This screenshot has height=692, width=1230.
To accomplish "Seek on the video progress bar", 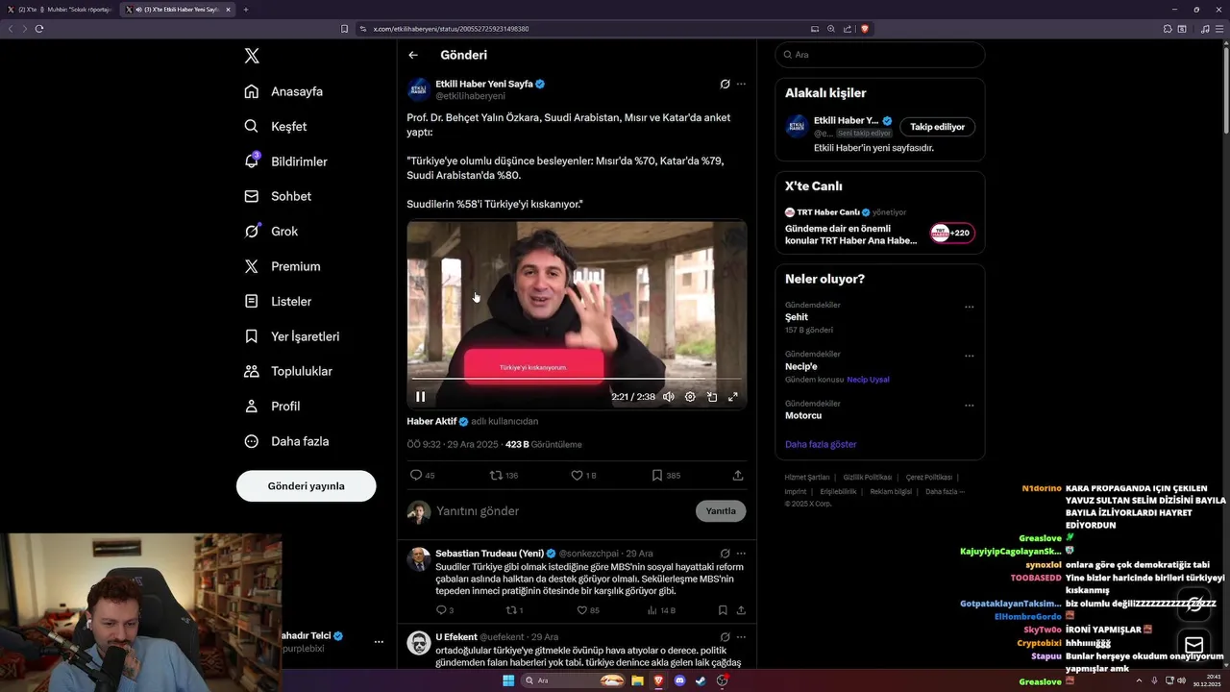I will point(577,379).
